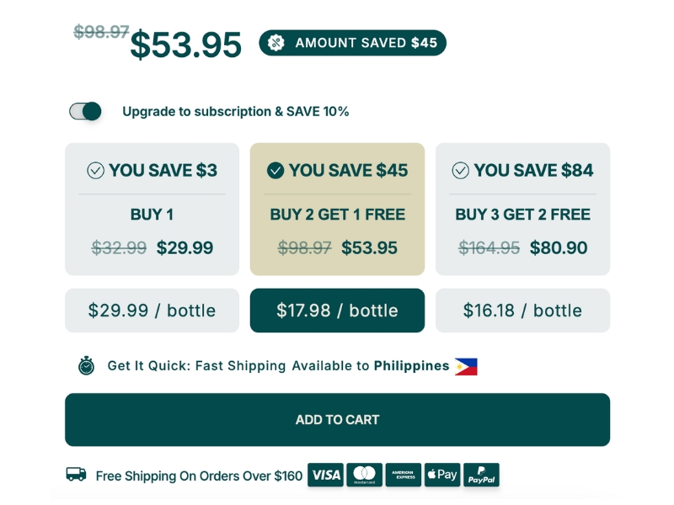This screenshot has height=505, width=674.
Task: Click the discount badge percent icon
Action: tap(277, 43)
